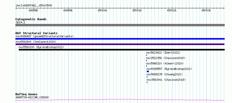The width and height of the screenshot is (232, 103).
Task: Click the 65003k ruler position
Action: coord(206,10)
